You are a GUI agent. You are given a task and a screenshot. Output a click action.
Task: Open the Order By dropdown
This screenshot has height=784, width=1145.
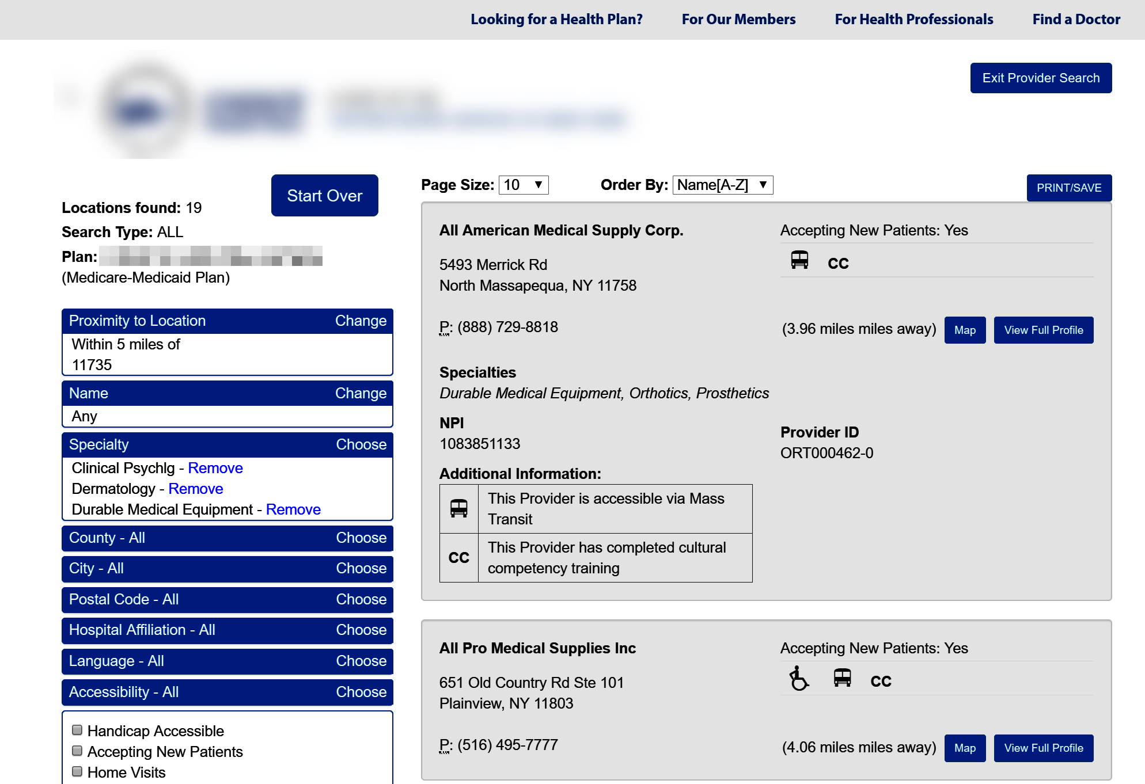pos(722,185)
